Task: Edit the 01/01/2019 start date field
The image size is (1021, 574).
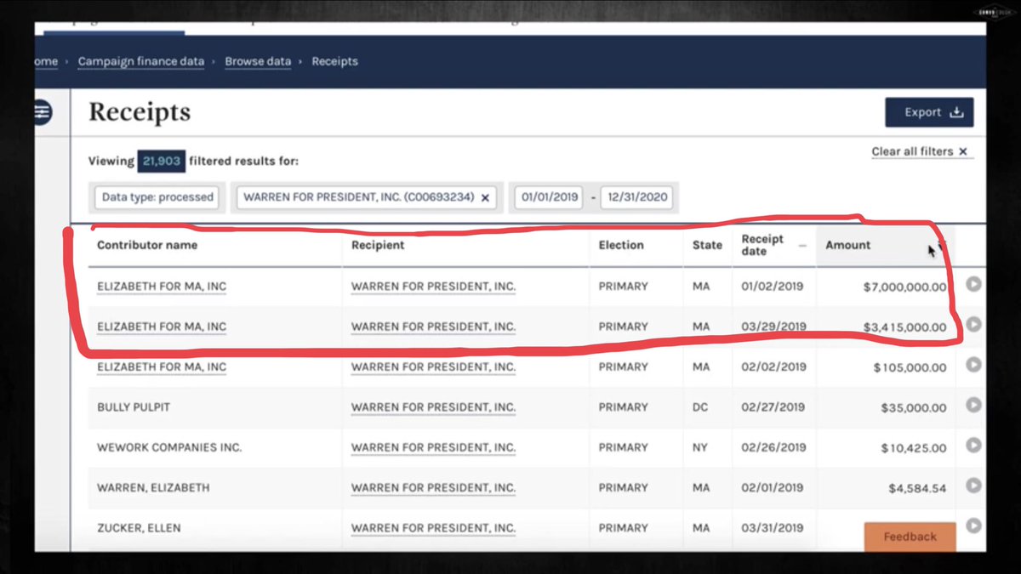Action: 550,197
